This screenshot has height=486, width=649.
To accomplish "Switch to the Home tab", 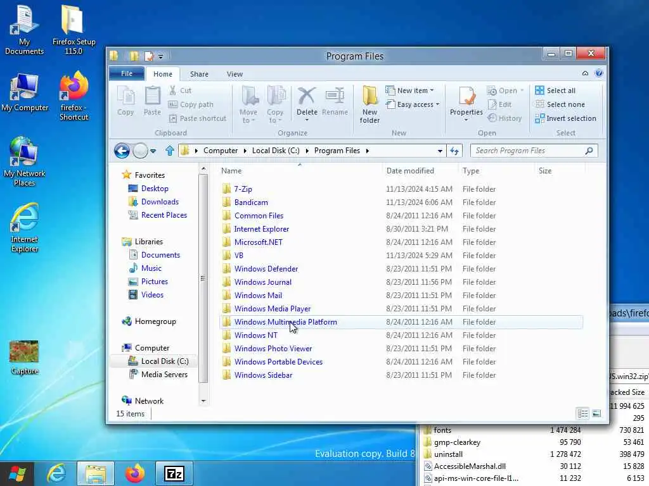I will (163, 74).
